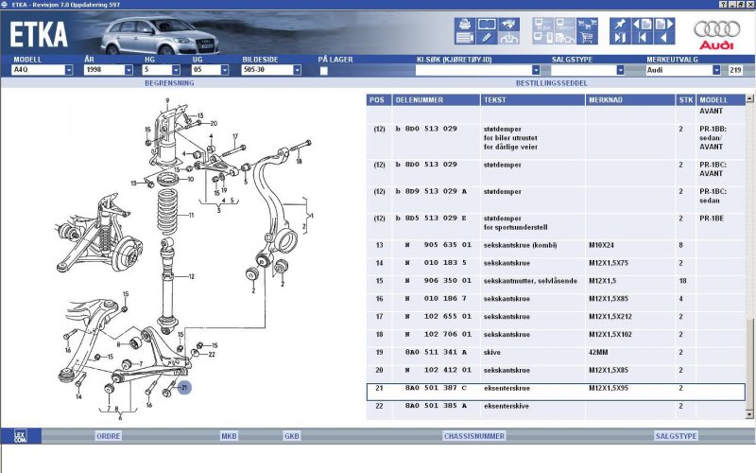
Task: Click the ORDRE button in bottom bar
Action: tap(109, 436)
